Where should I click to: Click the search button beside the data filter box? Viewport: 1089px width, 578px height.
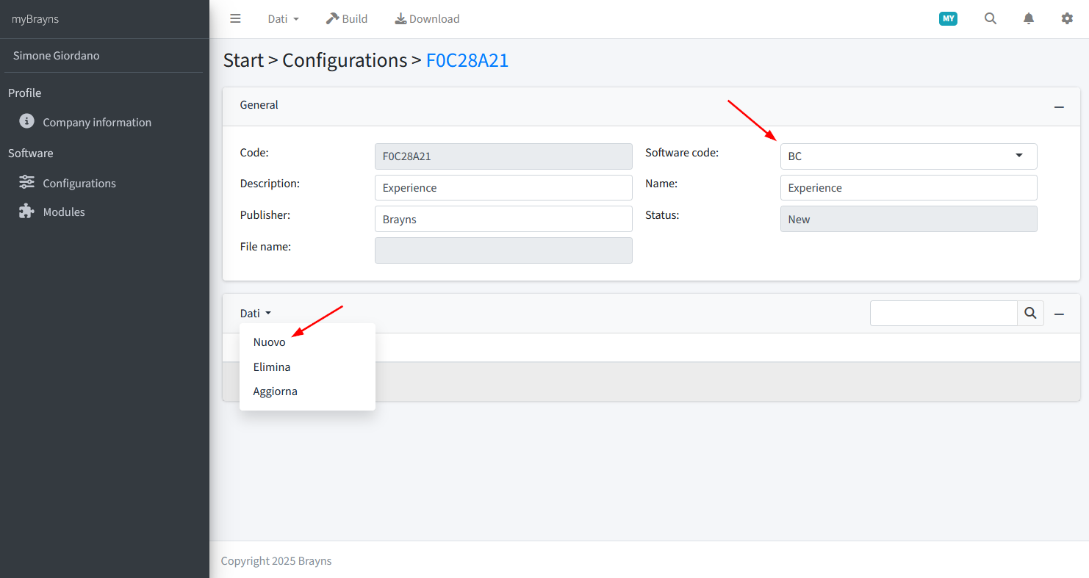pos(1030,314)
